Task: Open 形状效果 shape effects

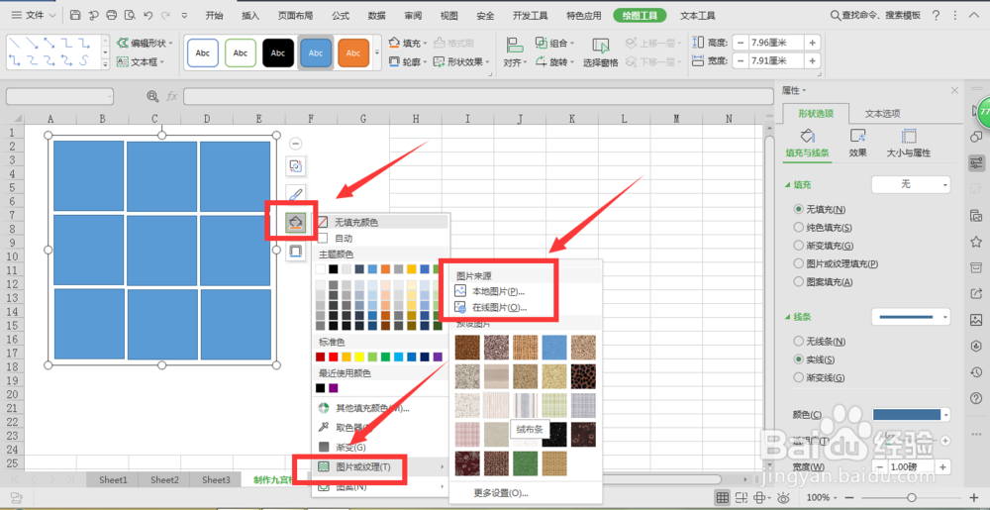Action: pyautogui.click(x=461, y=61)
